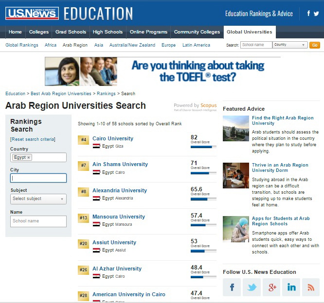Go to Europe subnav link
This screenshot has width=324, height=303.
click(x=169, y=45)
